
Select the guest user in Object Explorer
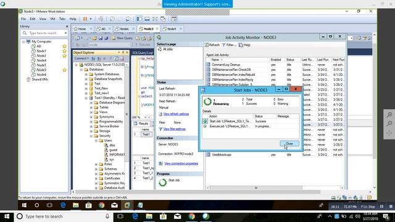coord(113,150)
